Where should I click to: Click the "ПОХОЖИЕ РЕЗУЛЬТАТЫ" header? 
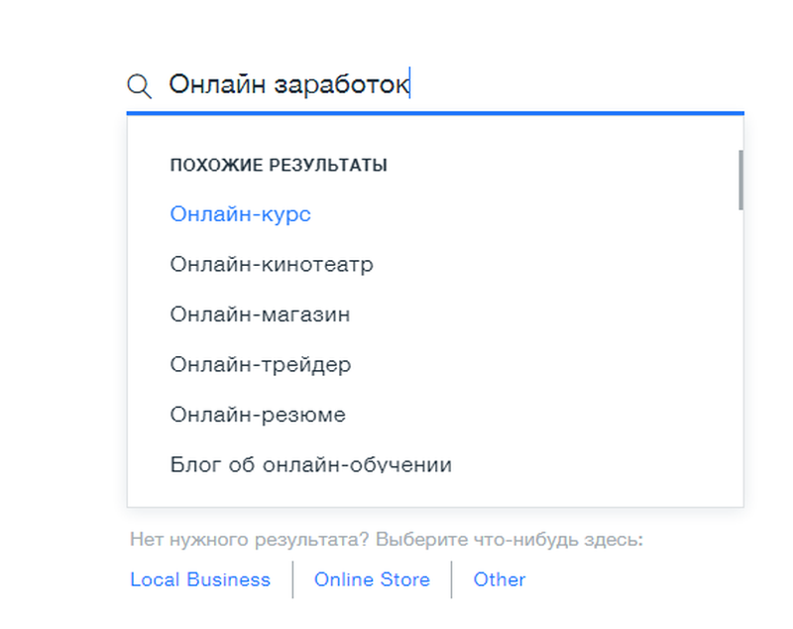[x=279, y=165]
